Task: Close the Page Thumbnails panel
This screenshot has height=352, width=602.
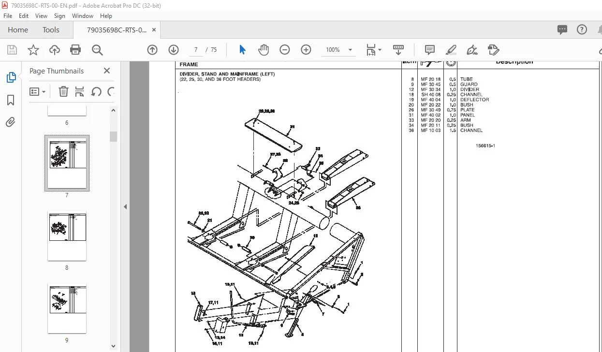Action: tap(107, 71)
